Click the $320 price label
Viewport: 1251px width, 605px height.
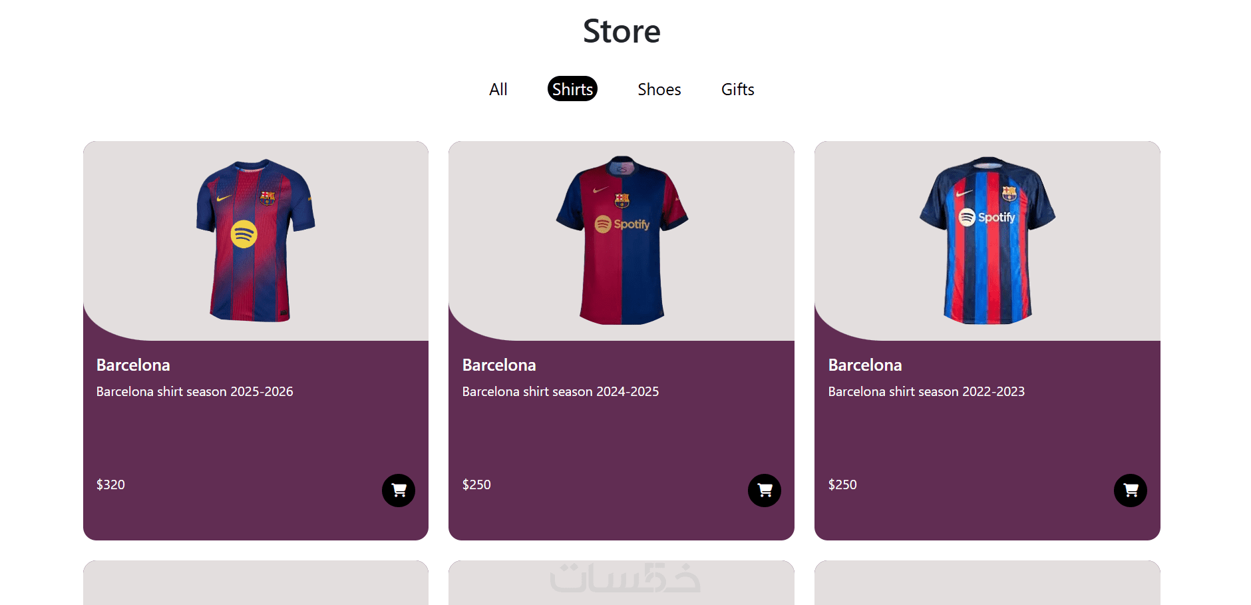(x=110, y=485)
